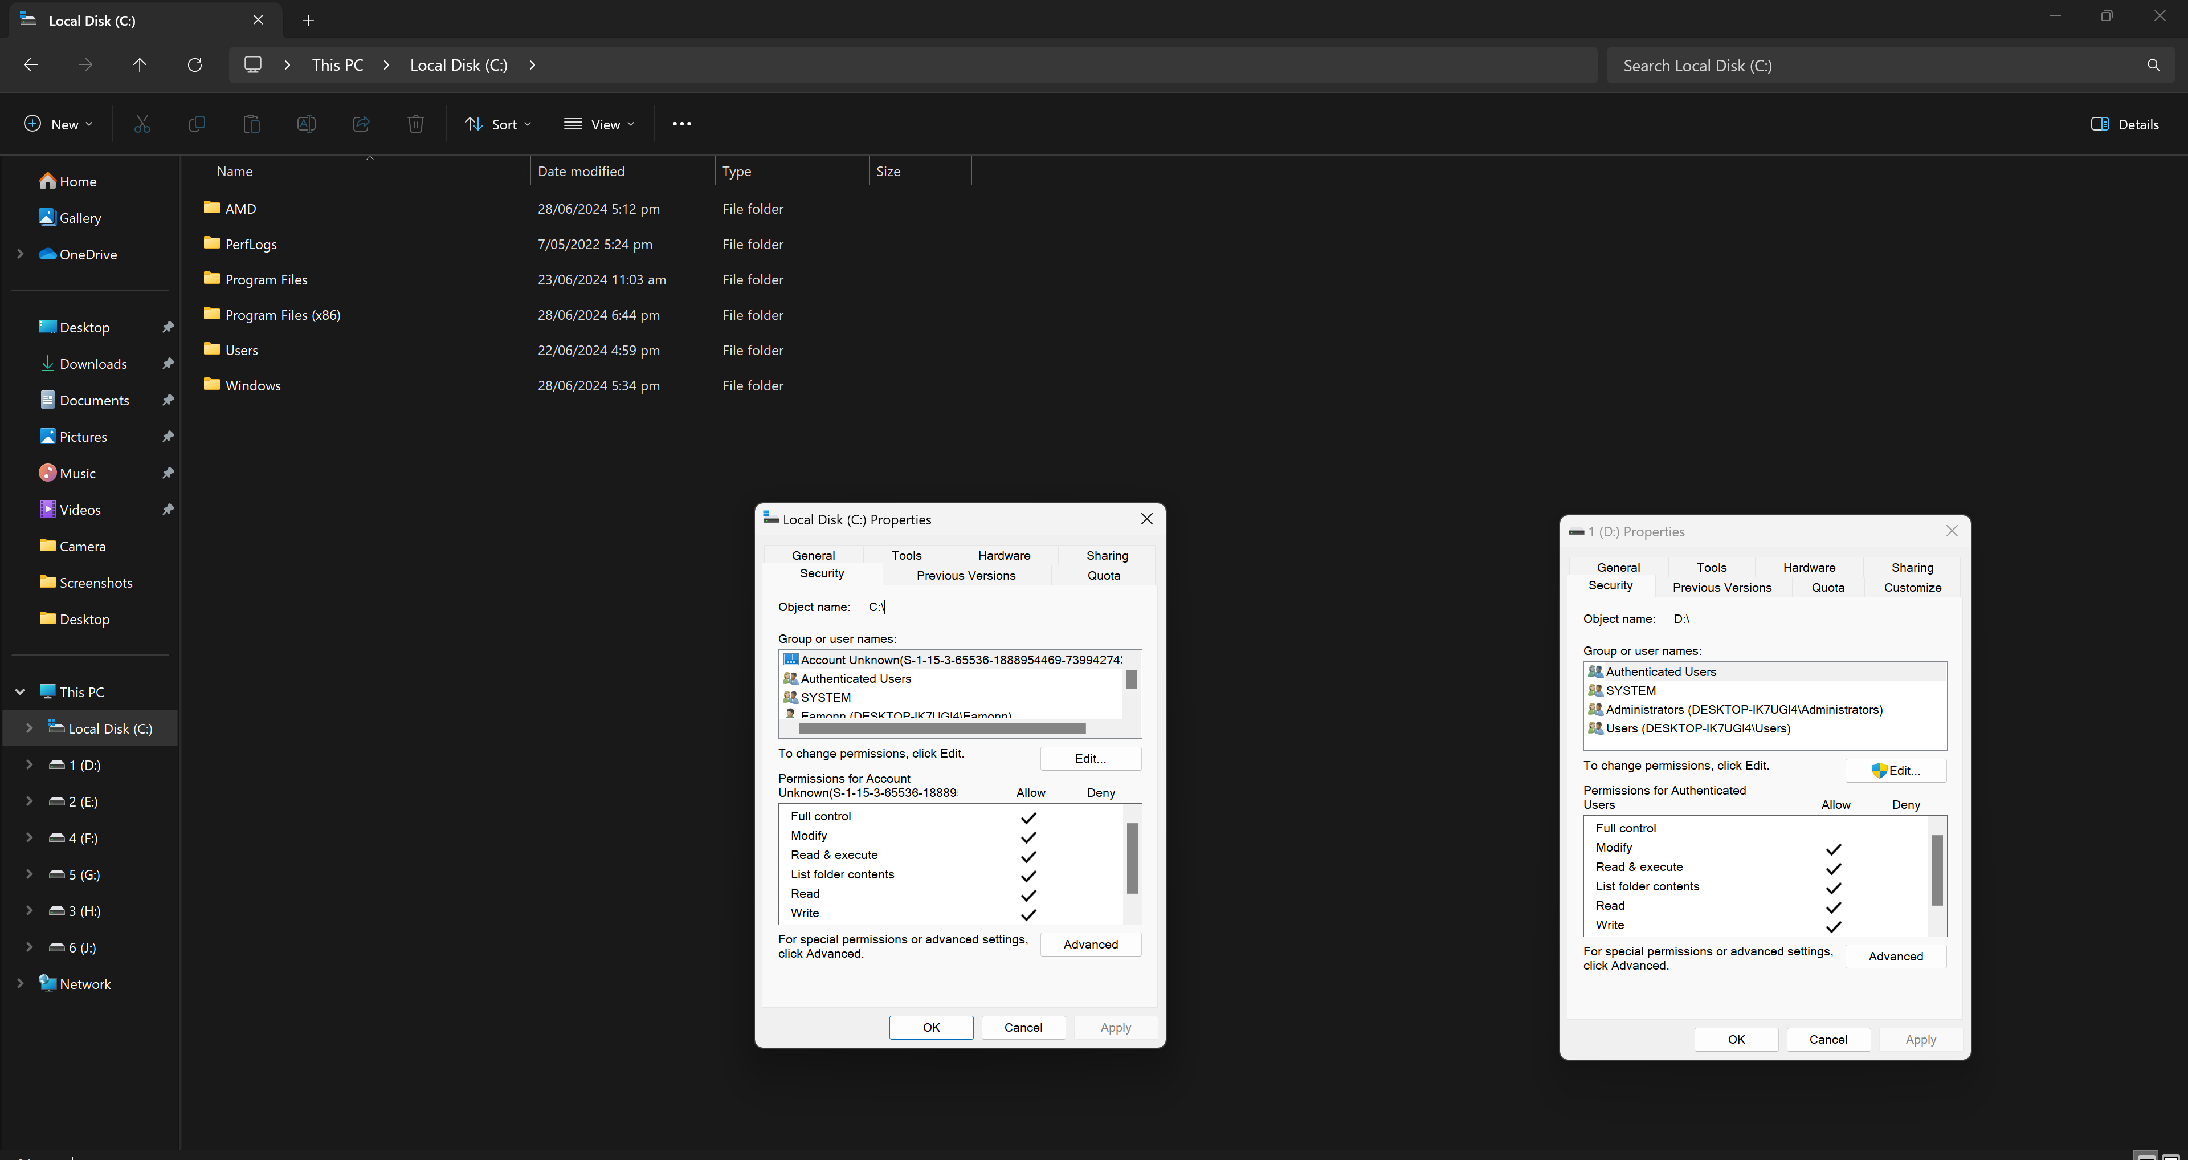Sort by the Date modified column header
This screenshot has width=2188, height=1160.
click(x=623, y=171)
